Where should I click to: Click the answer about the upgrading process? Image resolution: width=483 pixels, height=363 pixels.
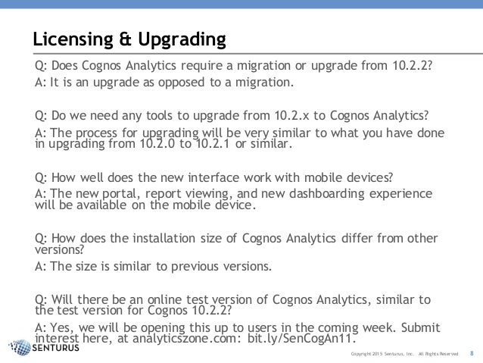point(240,138)
